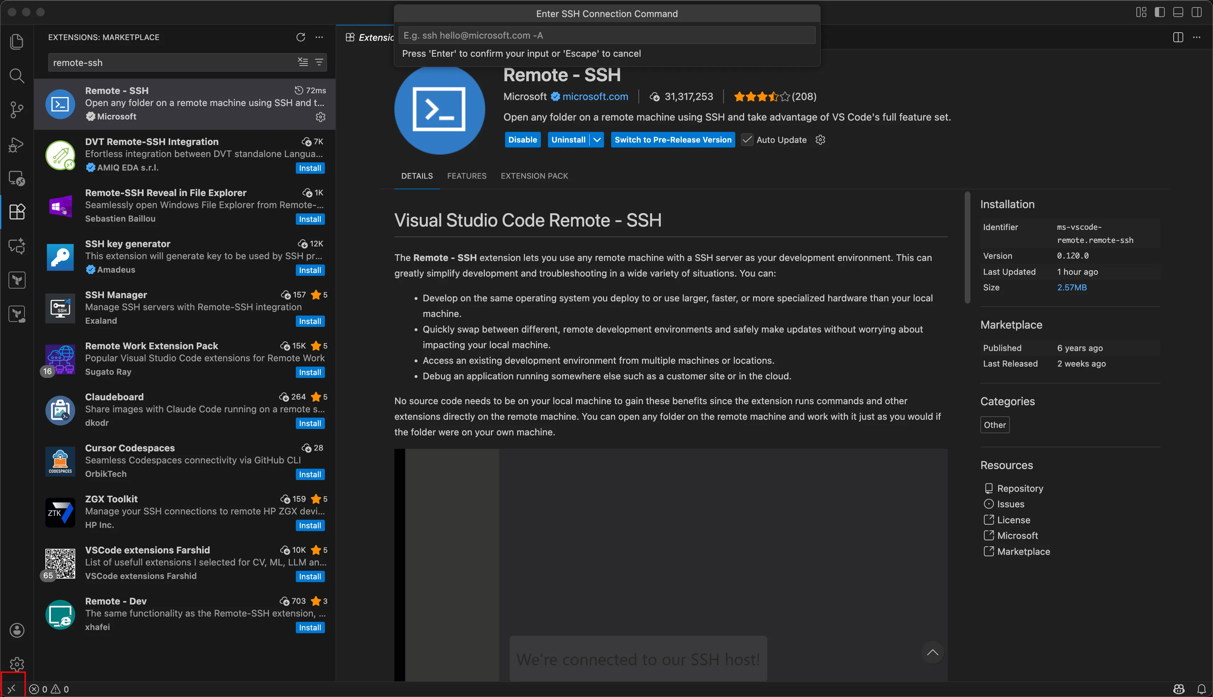This screenshot has height=697, width=1213.
Task: Disable the Remote - SSH extension
Action: pos(522,140)
